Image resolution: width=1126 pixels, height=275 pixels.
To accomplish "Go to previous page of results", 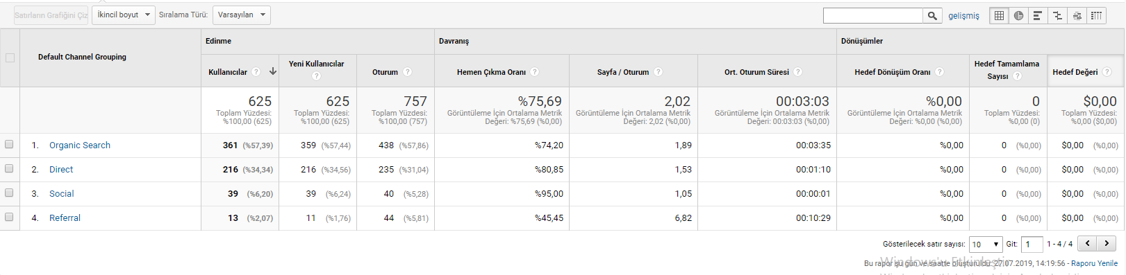I will pos(1088,244).
